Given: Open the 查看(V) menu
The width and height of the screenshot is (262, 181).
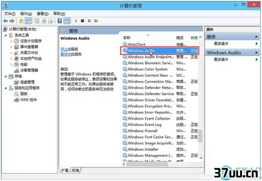Looking at the screenshot, I should [x=43, y=14].
